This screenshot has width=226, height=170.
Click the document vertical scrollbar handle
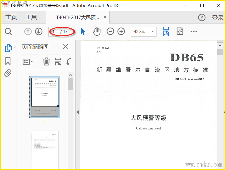tap(220, 52)
